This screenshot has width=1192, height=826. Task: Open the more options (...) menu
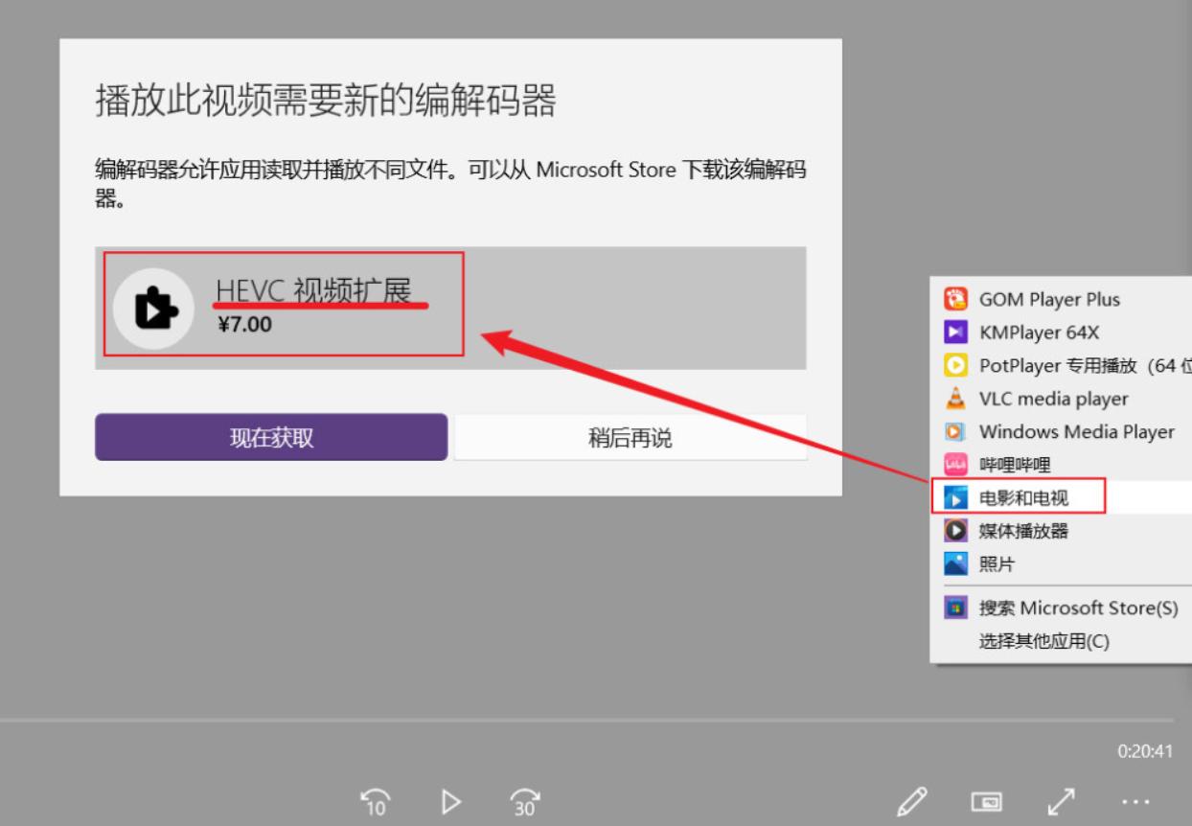pos(1134,801)
